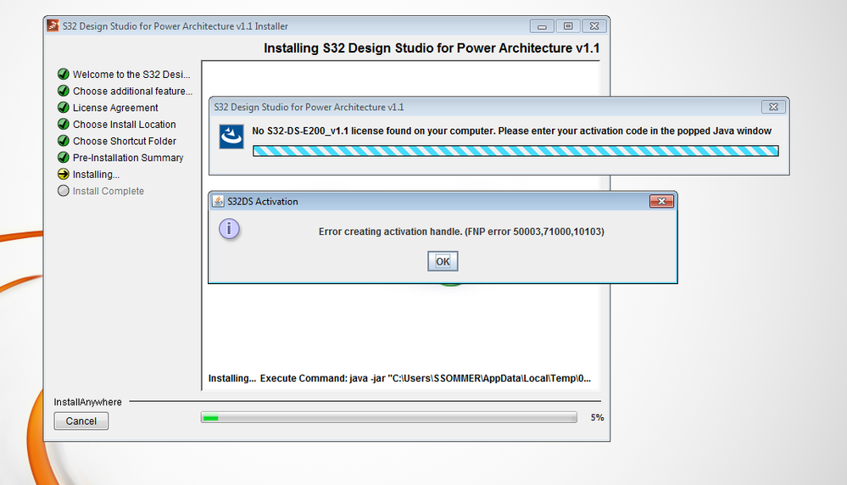Minimize the S32 Design Studio Installer window
Viewport: 847px width, 485px height.
[x=542, y=26]
